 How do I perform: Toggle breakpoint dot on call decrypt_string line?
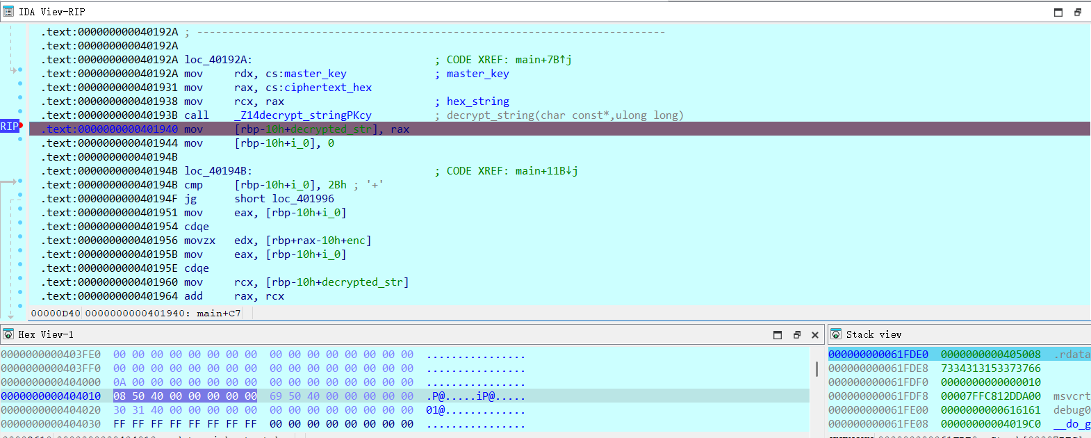coord(20,112)
